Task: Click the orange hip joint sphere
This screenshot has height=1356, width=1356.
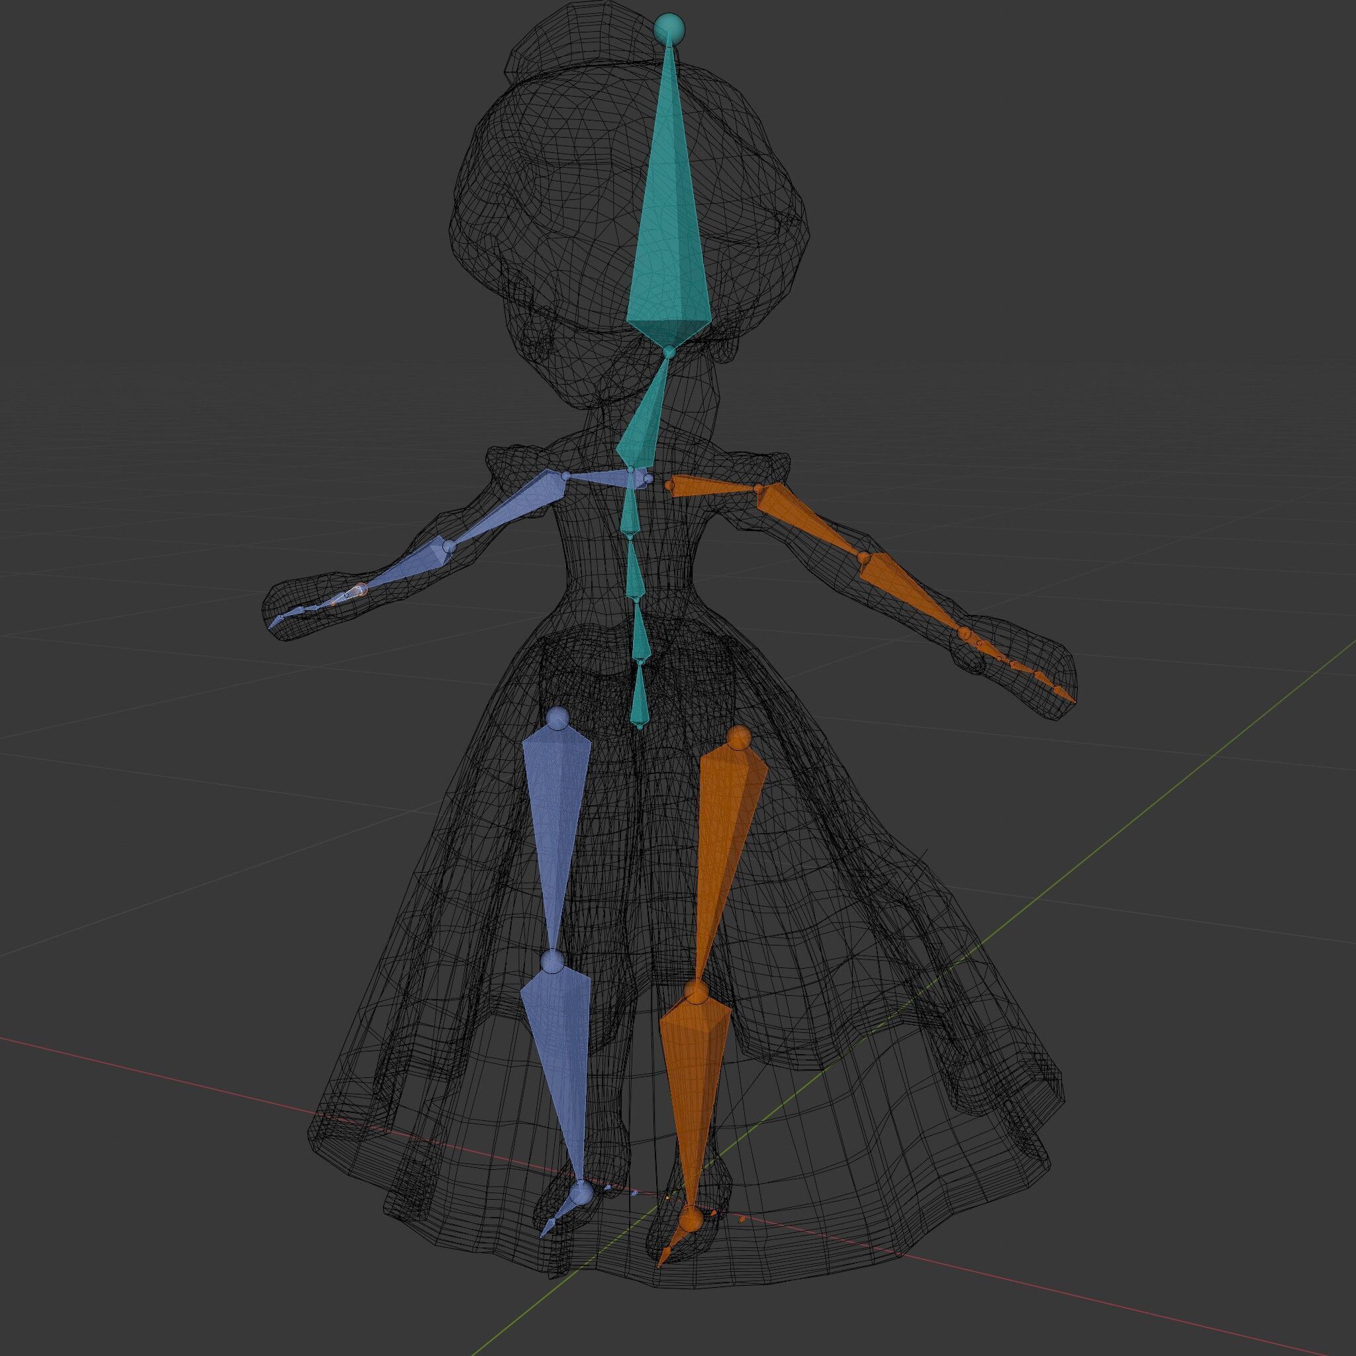Action: pyautogui.click(x=738, y=736)
